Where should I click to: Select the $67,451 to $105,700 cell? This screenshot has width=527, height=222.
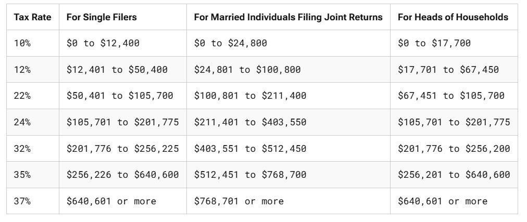click(451, 96)
